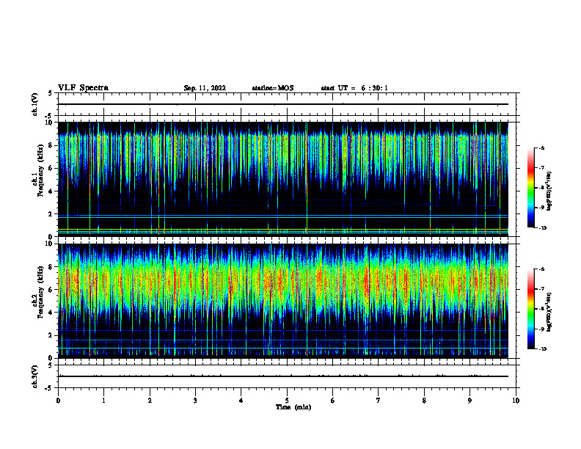Viewport: 581px width, 449px height.
Task: Click the "-6" label on ch.1 color bar
Action: 541,147
